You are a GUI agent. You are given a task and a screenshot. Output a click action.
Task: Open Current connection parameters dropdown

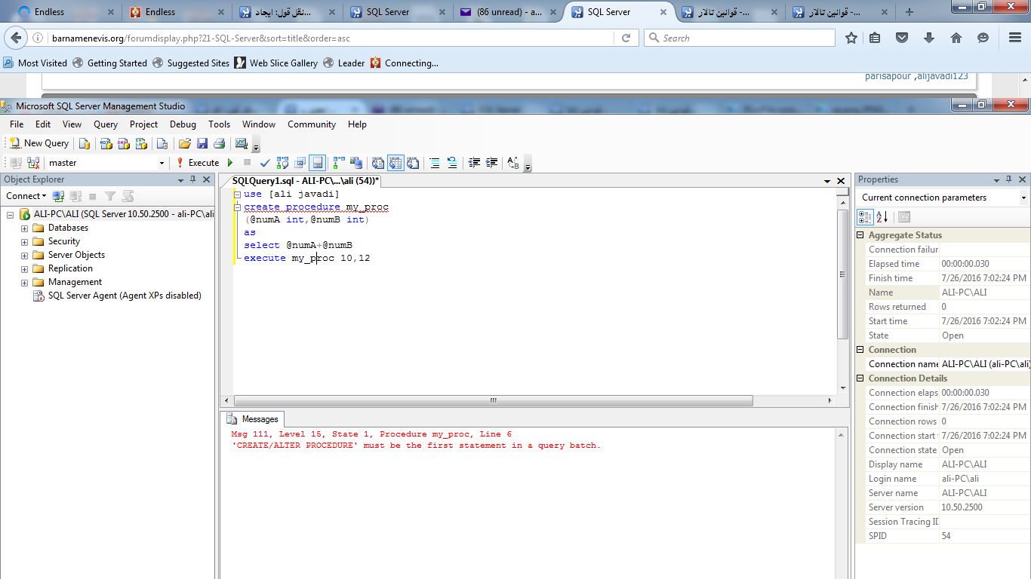1023,198
